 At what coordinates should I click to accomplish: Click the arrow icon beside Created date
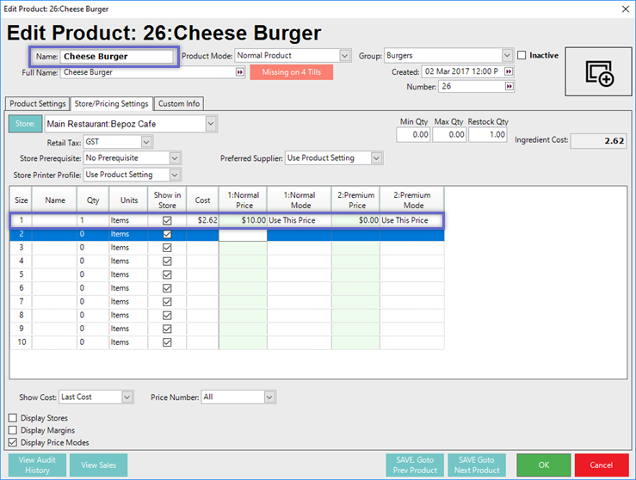tap(509, 72)
